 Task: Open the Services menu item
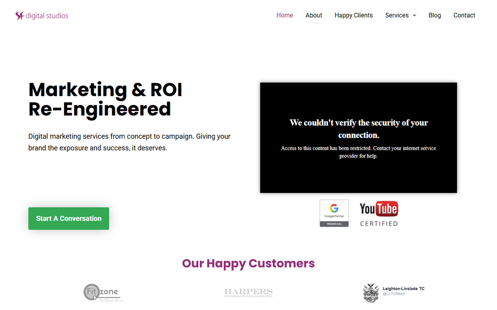(x=397, y=15)
